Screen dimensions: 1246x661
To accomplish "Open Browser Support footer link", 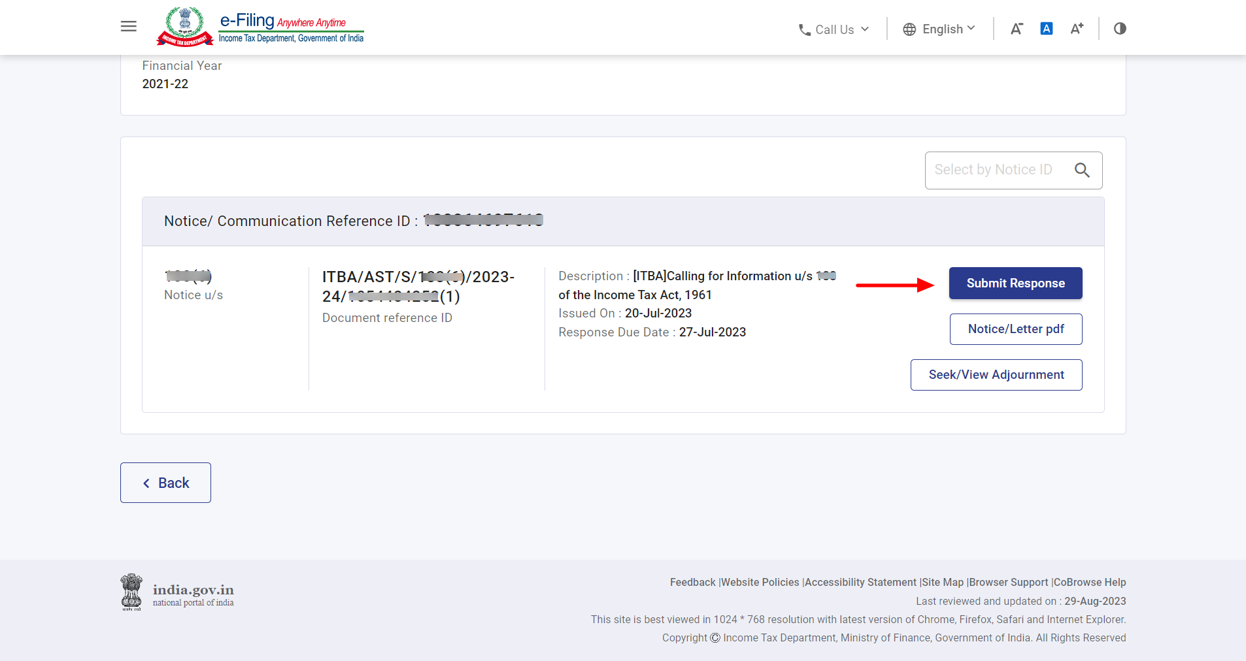I will [x=1009, y=582].
